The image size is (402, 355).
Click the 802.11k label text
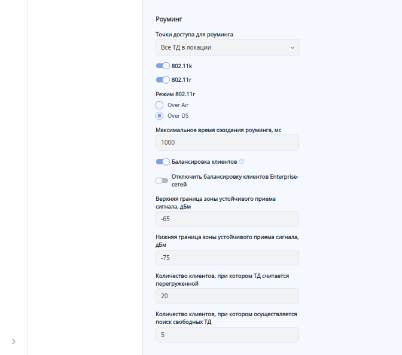(182, 66)
